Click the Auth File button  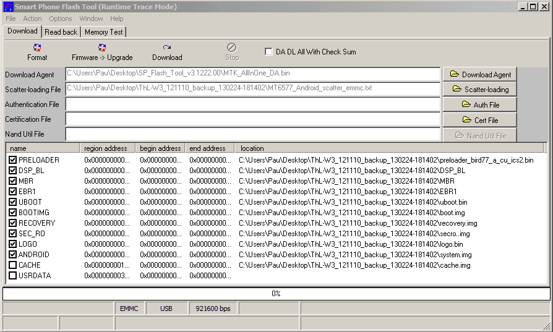[x=479, y=104]
